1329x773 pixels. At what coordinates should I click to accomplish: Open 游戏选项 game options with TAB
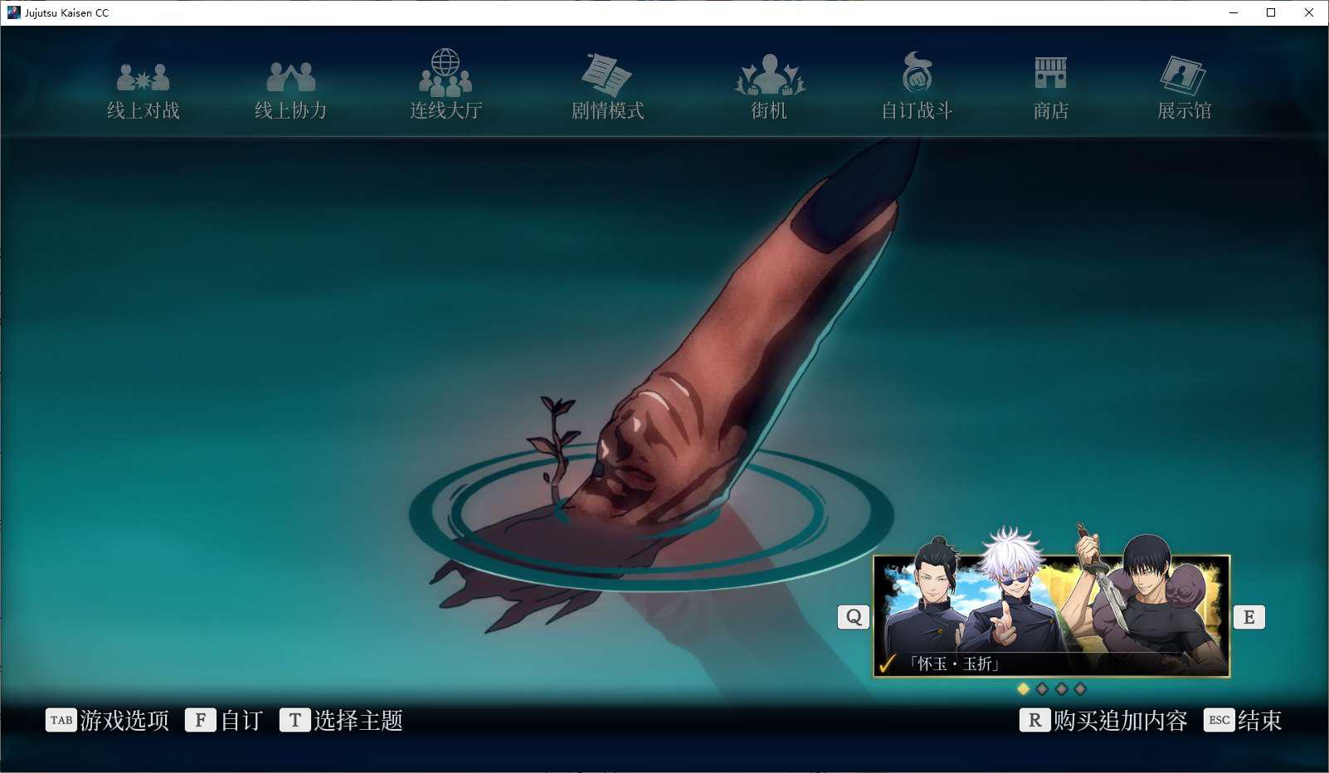tap(108, 720)
